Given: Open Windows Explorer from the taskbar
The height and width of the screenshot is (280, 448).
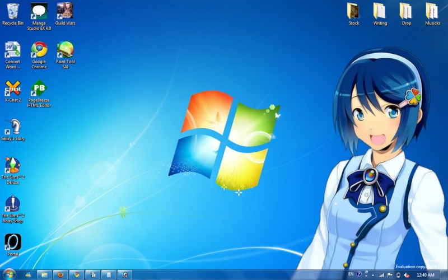Looking at the screenshot, I should point(44,275).
